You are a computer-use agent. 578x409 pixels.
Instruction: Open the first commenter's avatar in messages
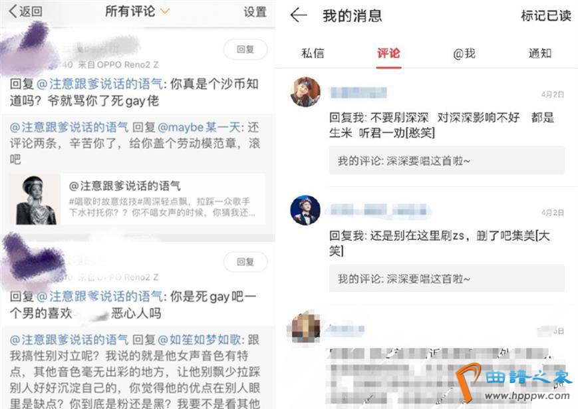[305, 92]
